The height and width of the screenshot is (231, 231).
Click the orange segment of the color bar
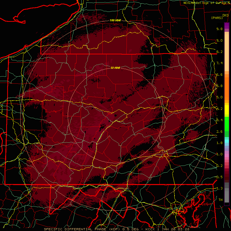[227, 88]
